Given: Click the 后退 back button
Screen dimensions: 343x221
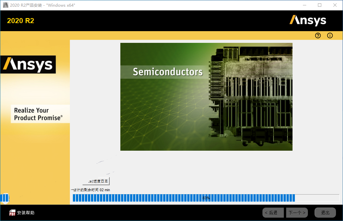Looking at the screenshot, I should pyautogui.click(x=273, y=213).
